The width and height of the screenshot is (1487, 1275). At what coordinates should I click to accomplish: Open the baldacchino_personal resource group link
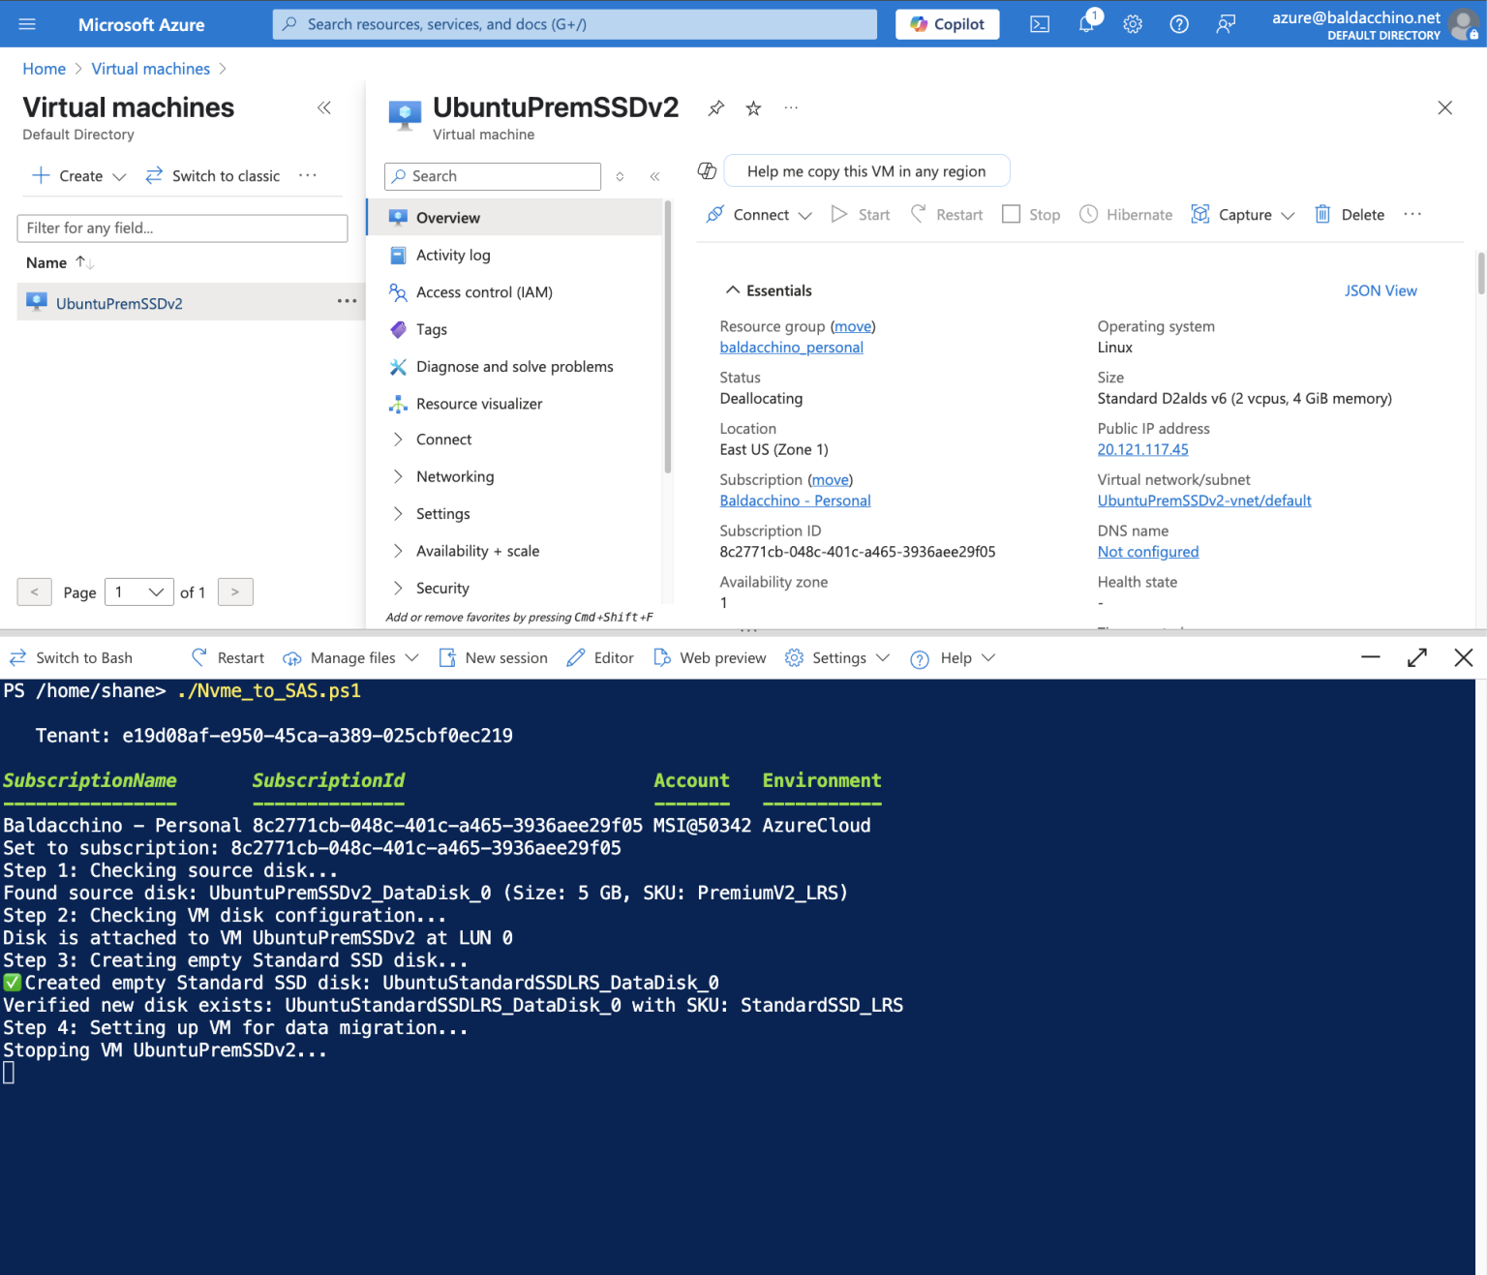[x=791, y=348]
